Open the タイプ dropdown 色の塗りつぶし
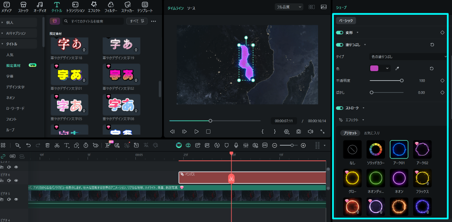 pyautogui.click(x=408, y=57)
